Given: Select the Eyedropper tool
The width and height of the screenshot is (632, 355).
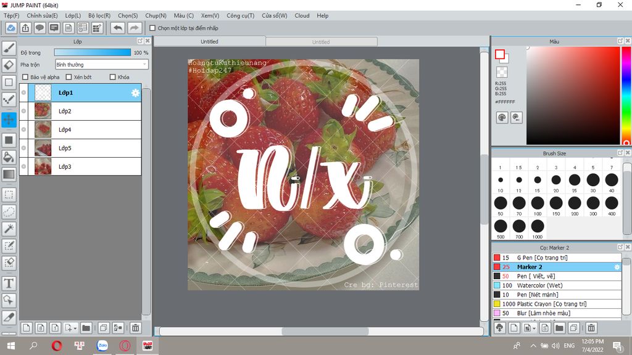Looking at the screenshot, I should tap(9, 317).
